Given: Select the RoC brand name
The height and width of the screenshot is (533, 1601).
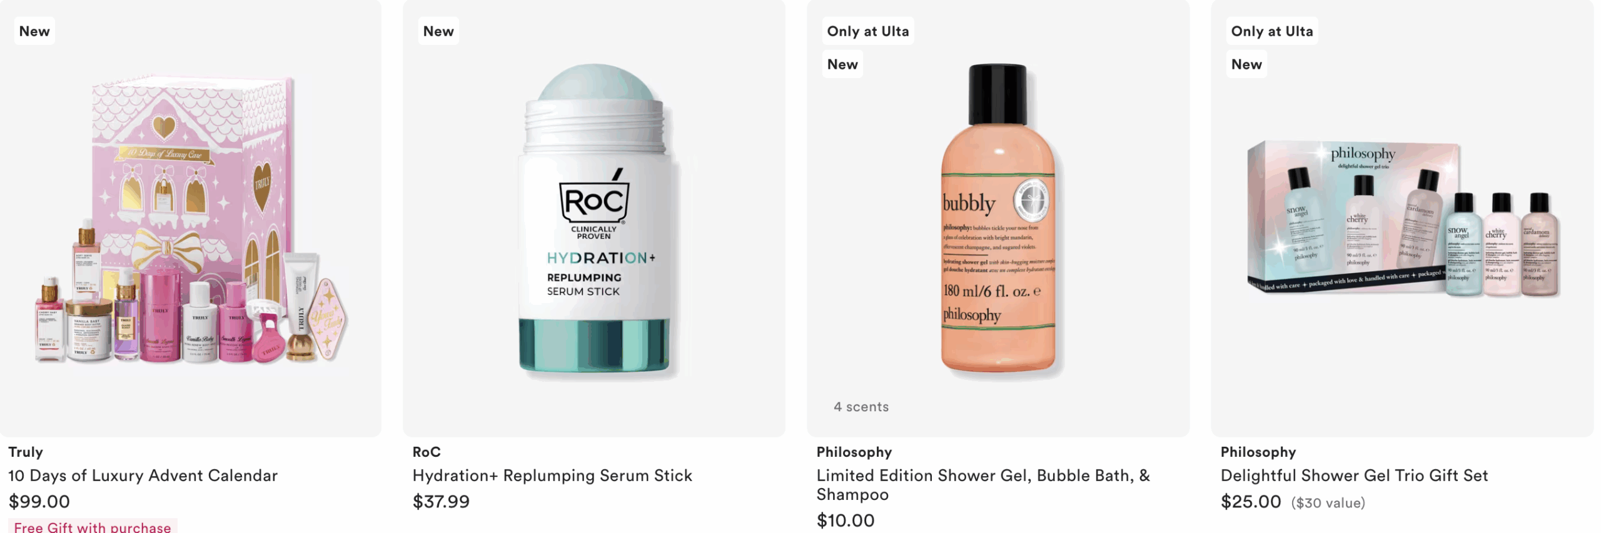Looking at the screenshot, I should click(427, 452).
